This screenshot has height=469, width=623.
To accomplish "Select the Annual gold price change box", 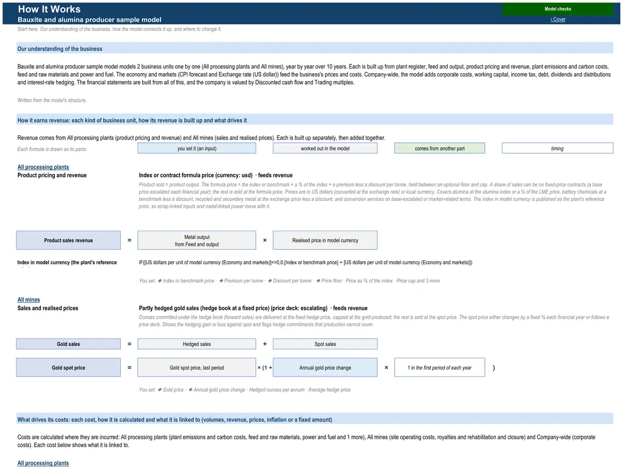I will pyautogui.click(x=325, y=368).
